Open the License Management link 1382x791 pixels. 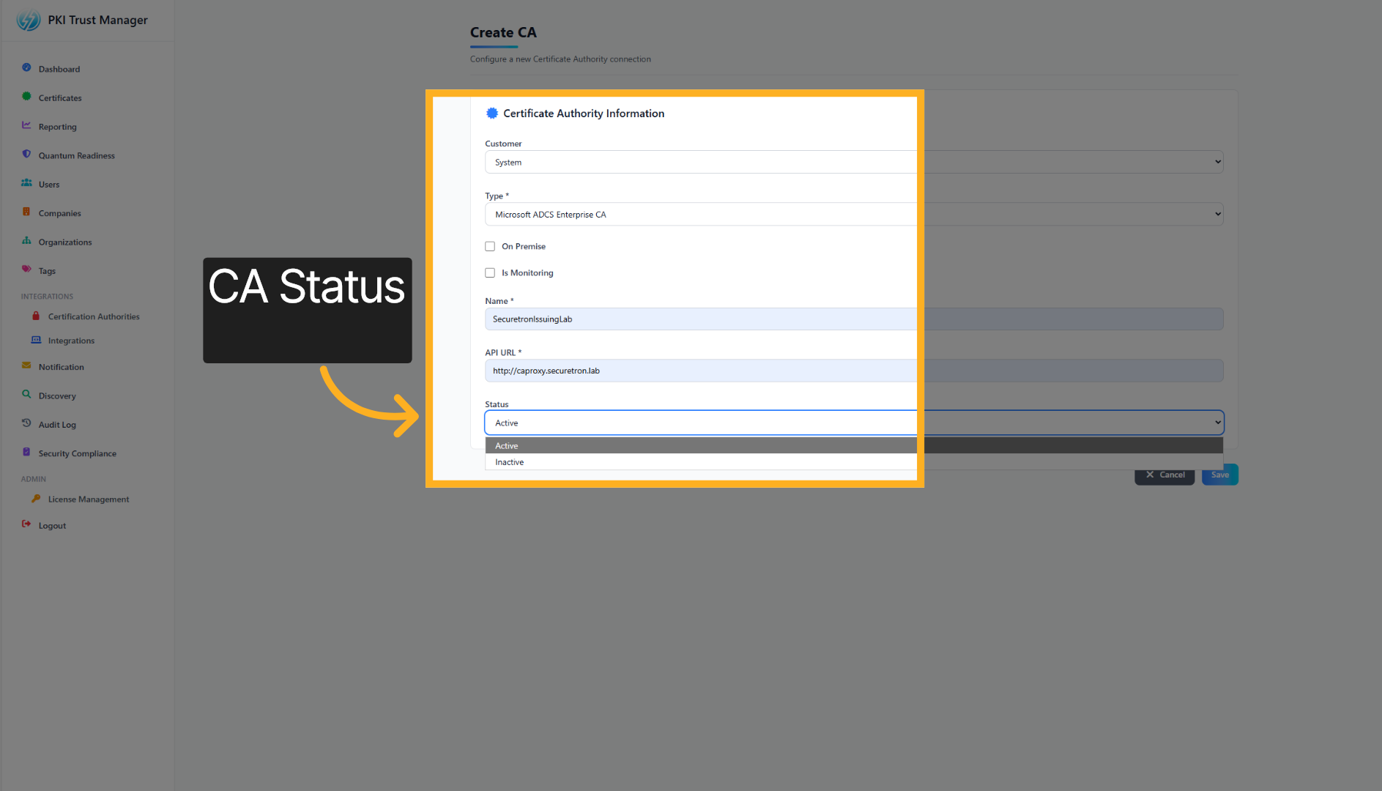(89, 499)
